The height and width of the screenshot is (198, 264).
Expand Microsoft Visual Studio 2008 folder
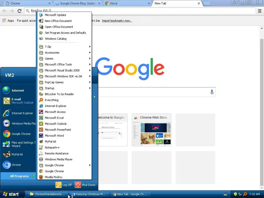[64, 70]
